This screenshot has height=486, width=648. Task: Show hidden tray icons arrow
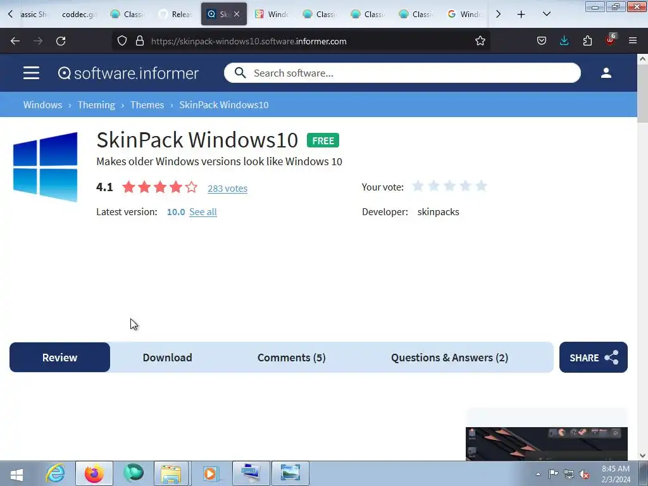tap(538, 474)
